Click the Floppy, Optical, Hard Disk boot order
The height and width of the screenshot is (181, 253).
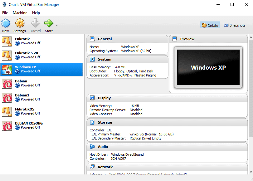(x=134, y=71)
